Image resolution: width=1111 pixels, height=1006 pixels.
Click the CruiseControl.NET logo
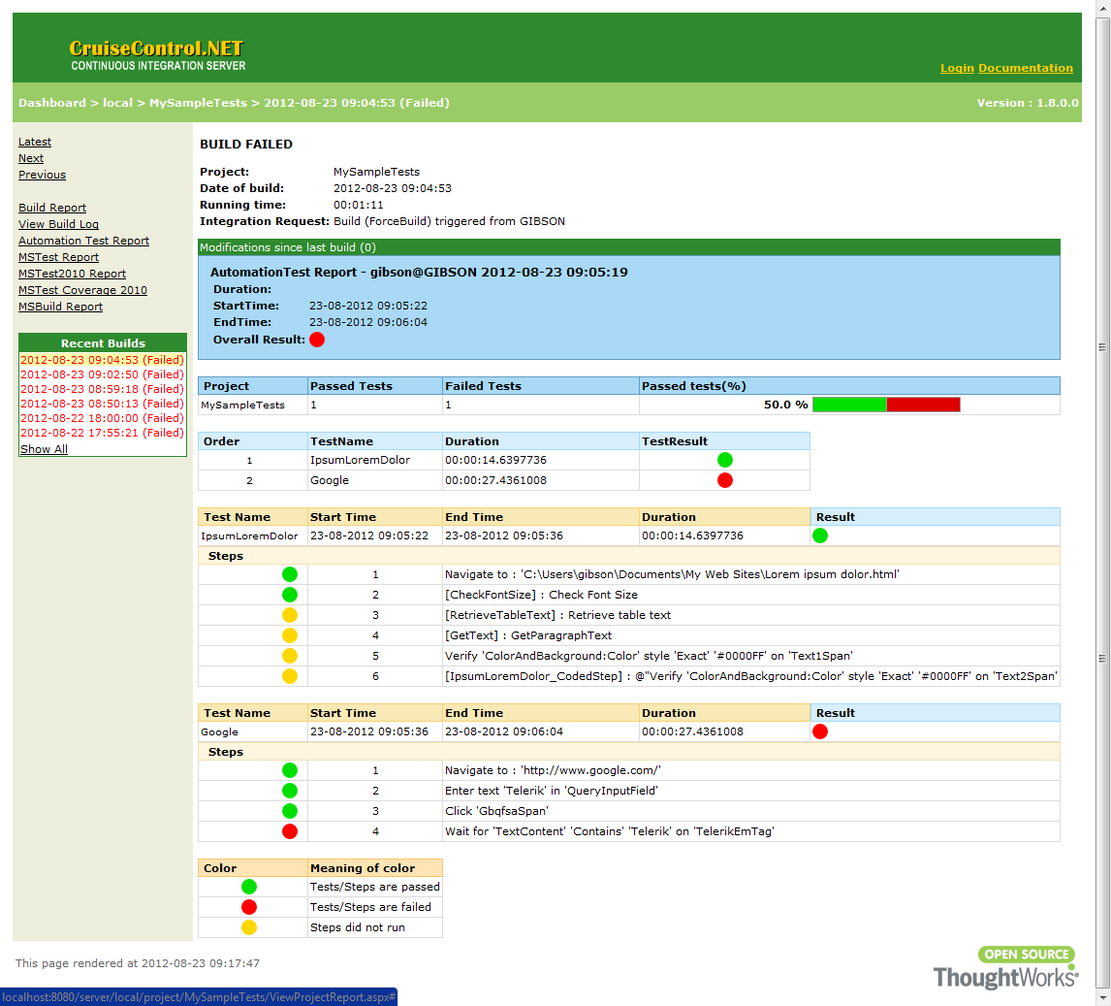157,55
